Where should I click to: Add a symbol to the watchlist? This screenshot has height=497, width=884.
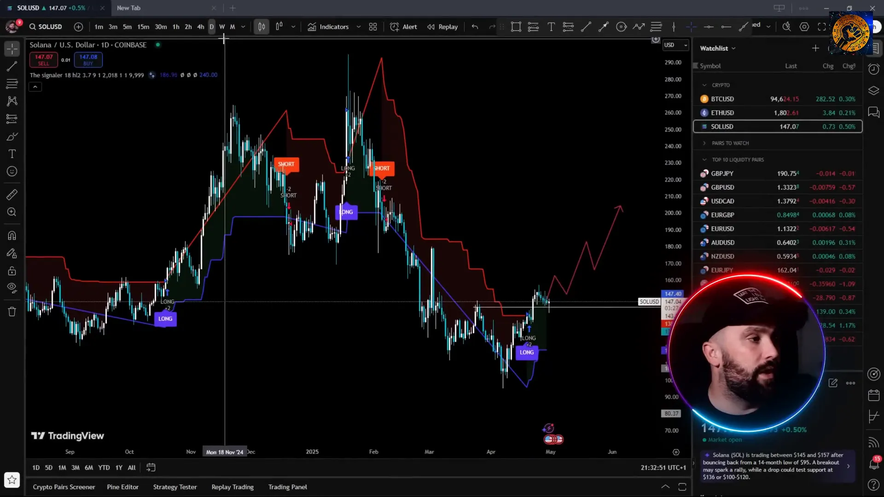coord(815,48)
